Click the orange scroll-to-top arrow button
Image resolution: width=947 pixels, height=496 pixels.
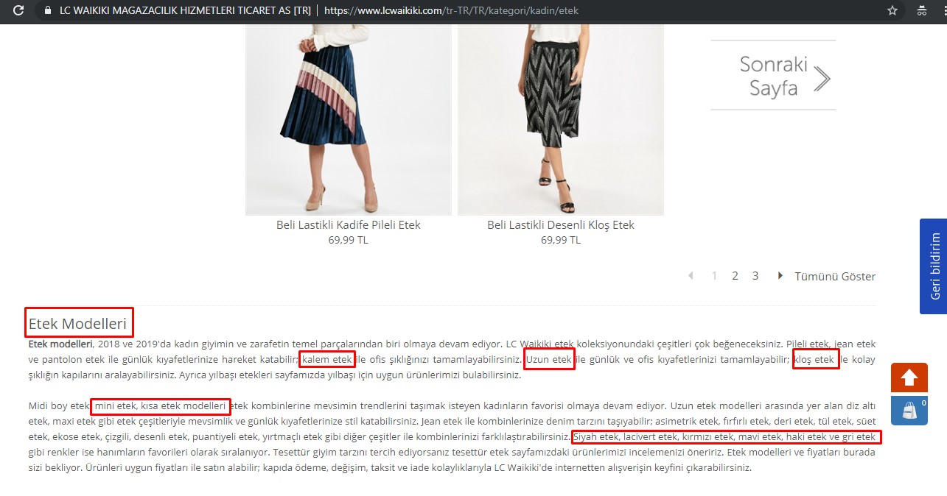pyautogui.click(x=909, y=378)
